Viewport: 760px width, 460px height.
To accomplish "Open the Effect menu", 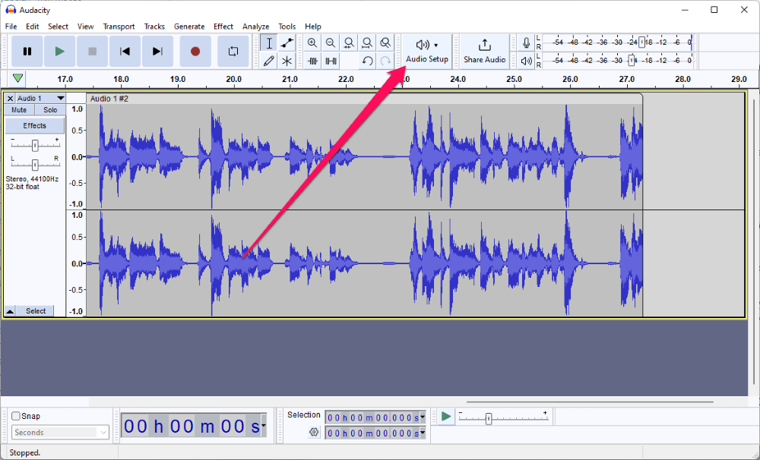I will (x=223, y=26).
